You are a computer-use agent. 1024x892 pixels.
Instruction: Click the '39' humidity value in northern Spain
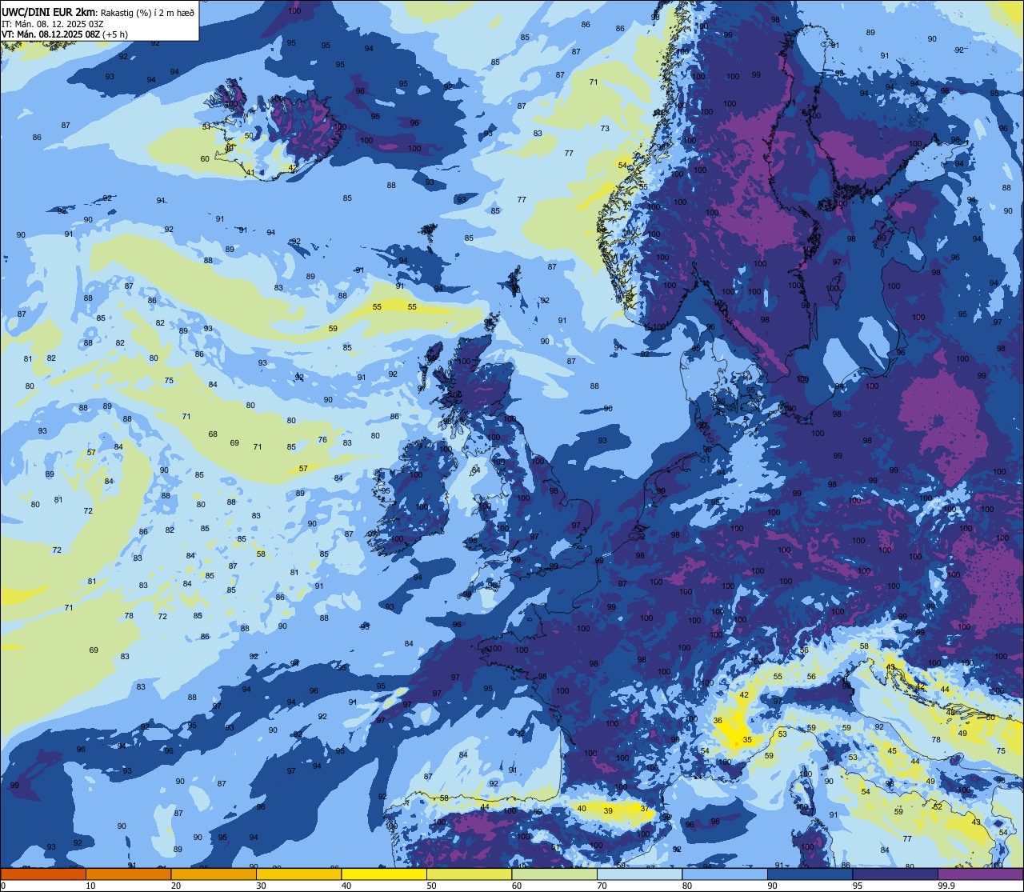coord(608,810)
